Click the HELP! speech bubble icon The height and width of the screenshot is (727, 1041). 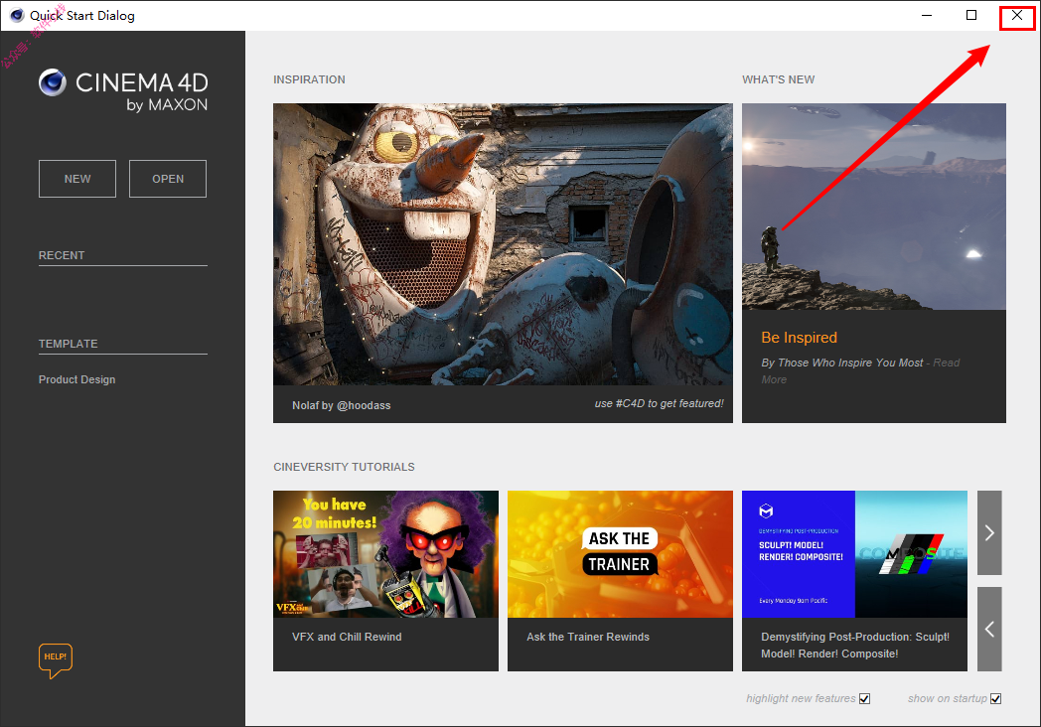click(55, 660)
